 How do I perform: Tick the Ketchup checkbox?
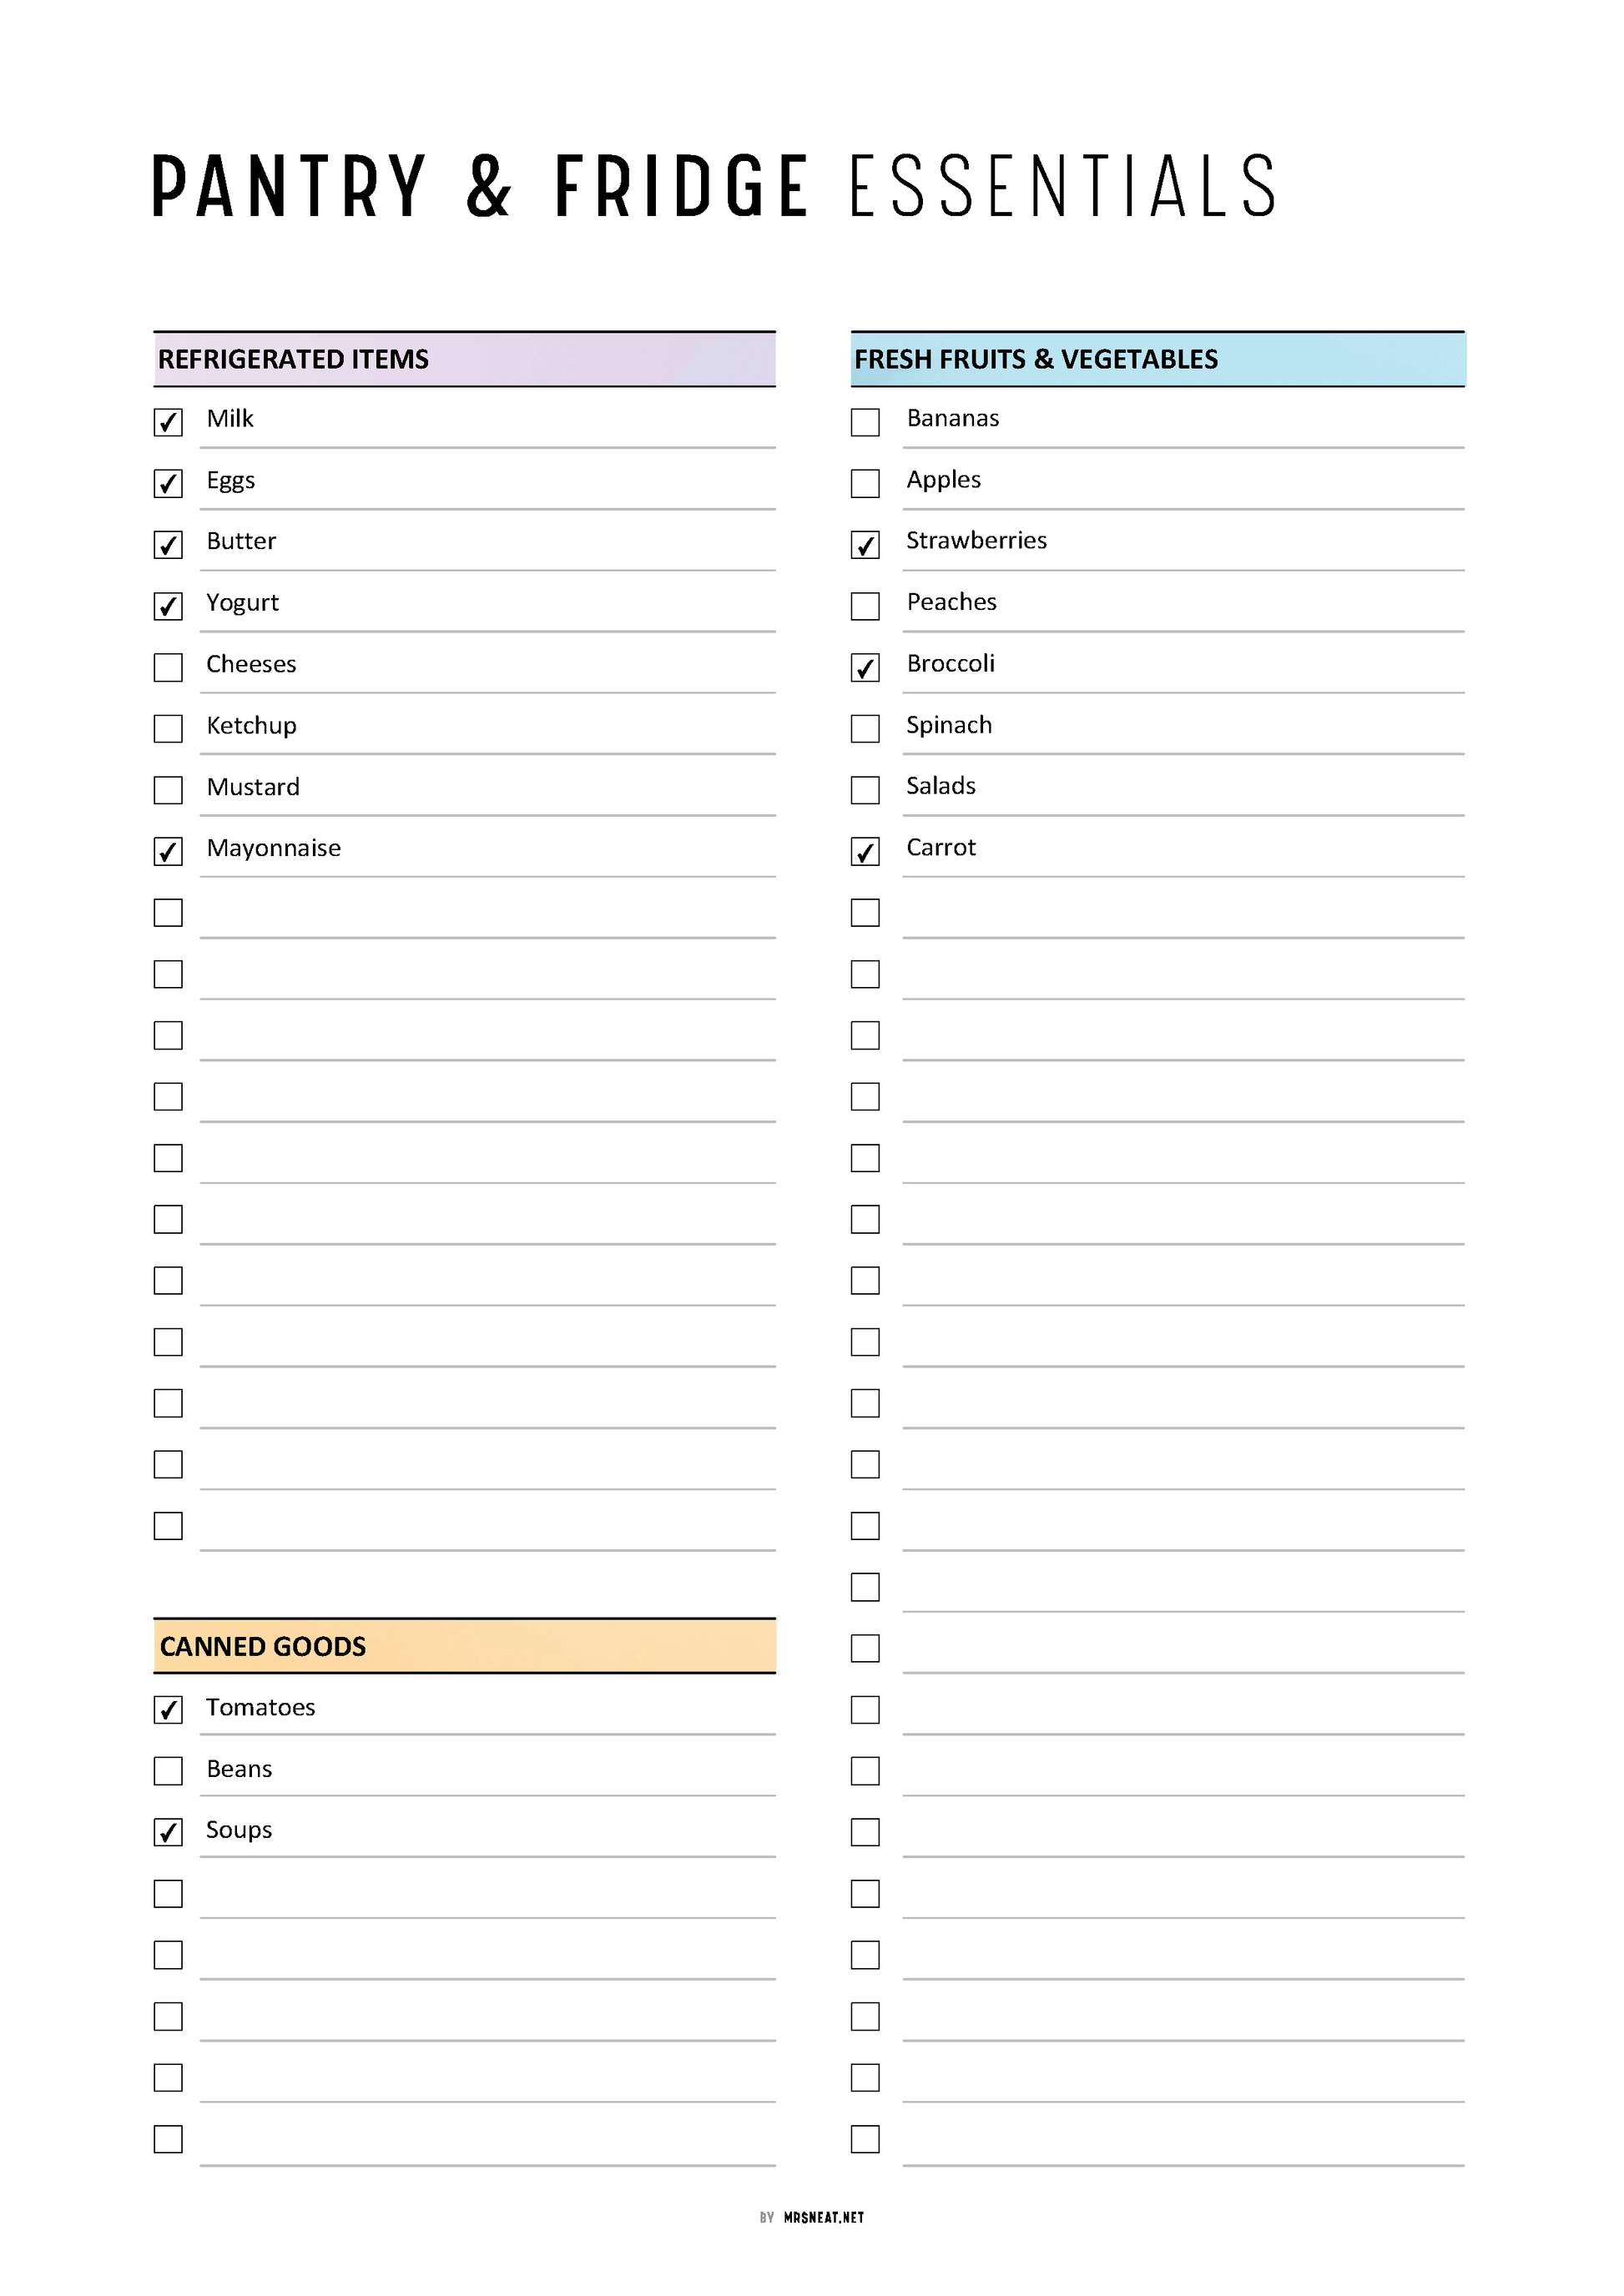(x=168, y=729)
